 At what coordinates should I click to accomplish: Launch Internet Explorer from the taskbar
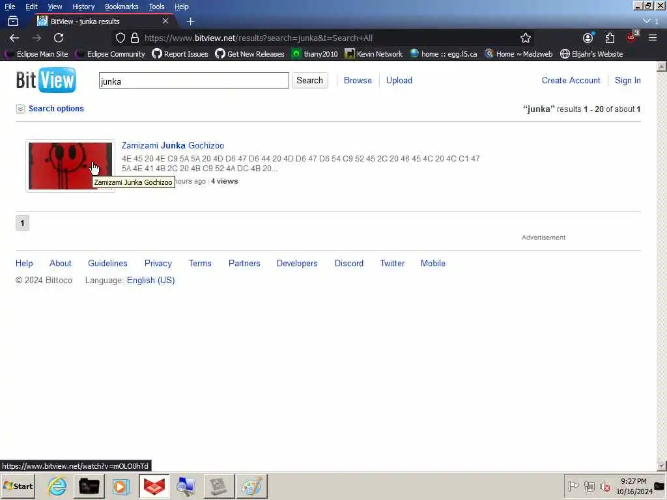pos(57,486)
